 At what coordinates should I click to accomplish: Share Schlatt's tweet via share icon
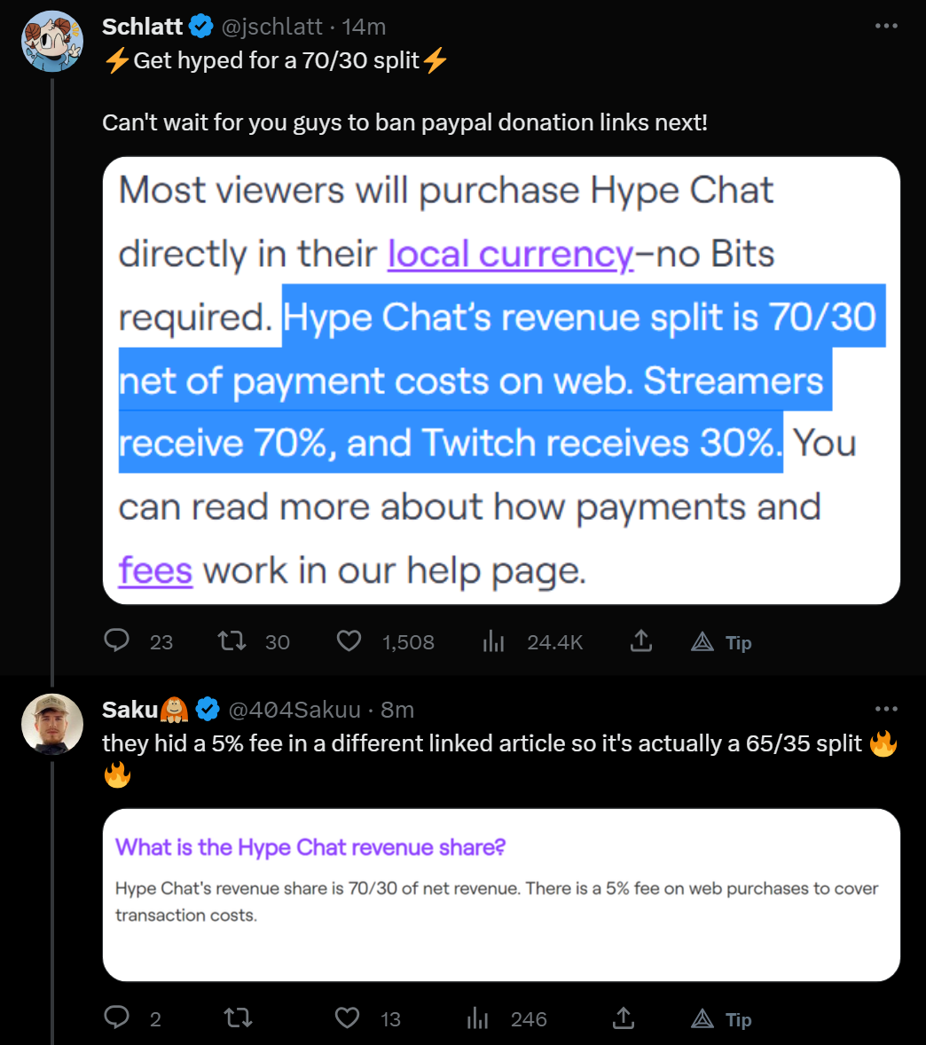[641, 641]
